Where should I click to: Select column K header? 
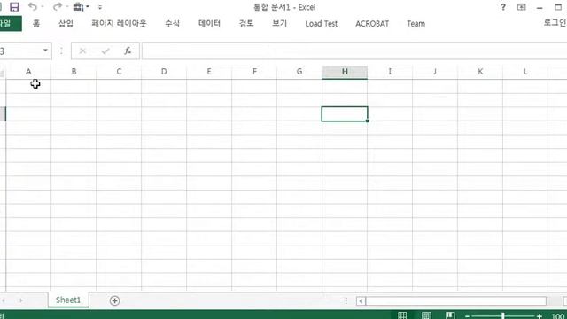(x=480, y=72)
